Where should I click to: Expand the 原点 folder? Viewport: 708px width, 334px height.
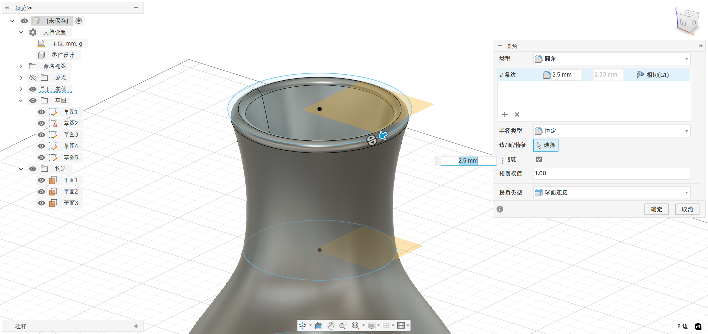21,78
